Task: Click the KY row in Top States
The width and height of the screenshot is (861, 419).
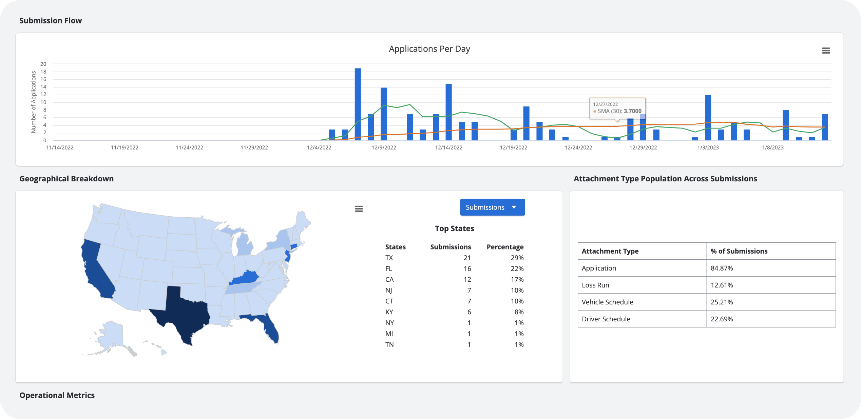Action: pyautogui.click(x=454, y=312)
